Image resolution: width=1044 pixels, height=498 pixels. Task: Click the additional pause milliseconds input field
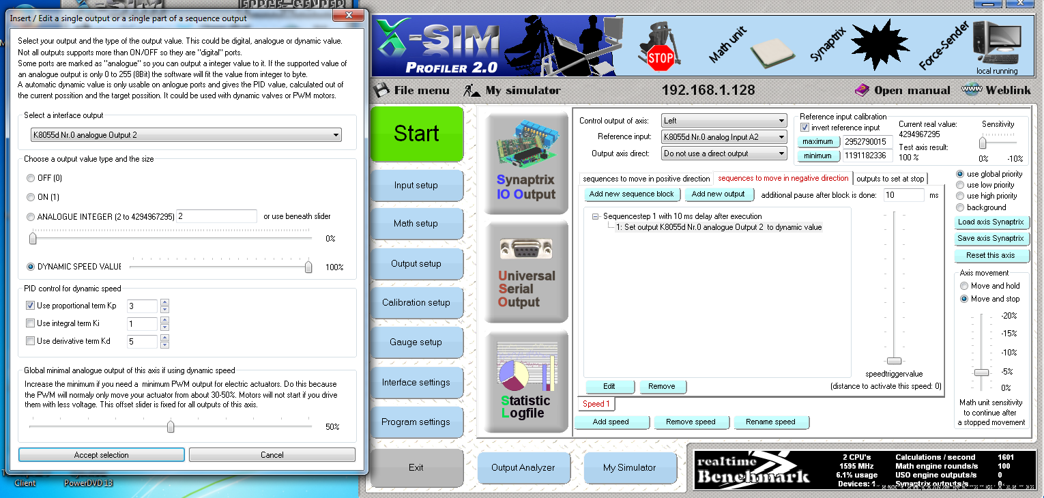pyautogui.click(x=903, y=195)
